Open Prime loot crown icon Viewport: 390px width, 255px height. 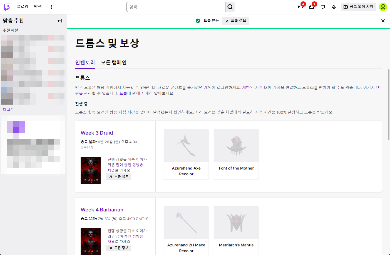pyautogui.click(x=300, y=7)
